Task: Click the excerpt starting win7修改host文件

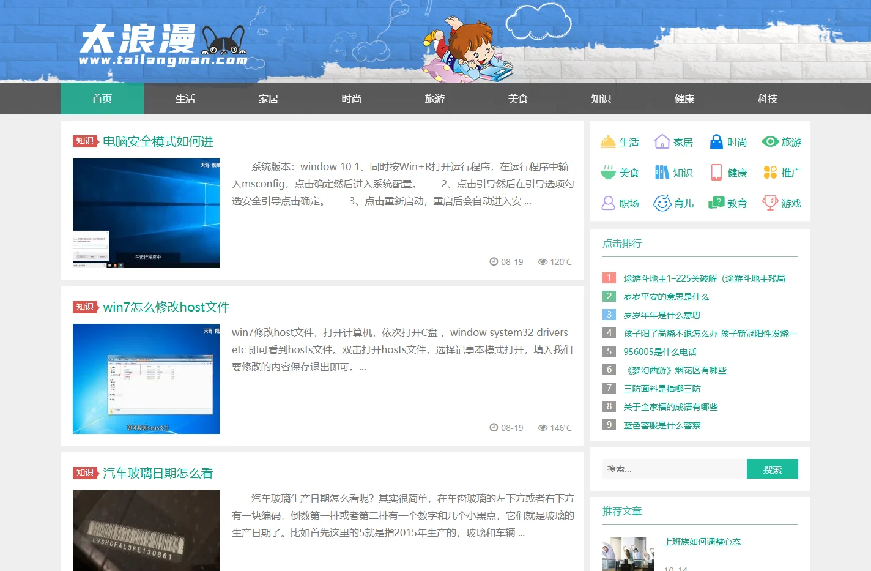Action: tap(402, 349)
